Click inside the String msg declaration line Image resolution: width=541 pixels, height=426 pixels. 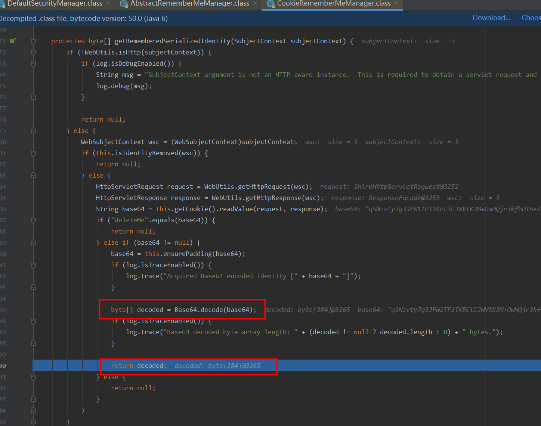click(x=316, y=75)
